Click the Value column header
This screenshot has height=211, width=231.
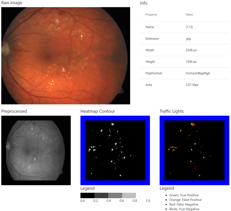pos(189,15)
